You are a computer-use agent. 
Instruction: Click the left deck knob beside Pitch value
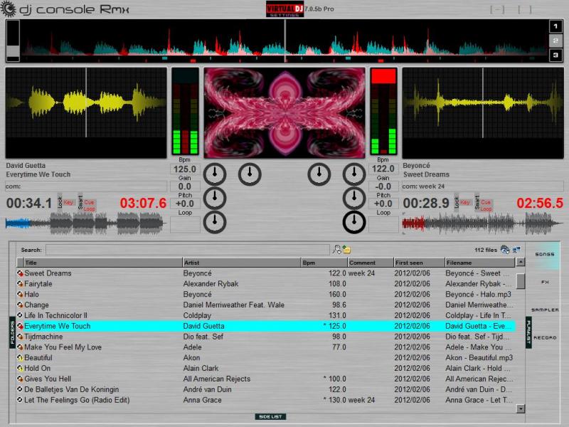point(215,199)
